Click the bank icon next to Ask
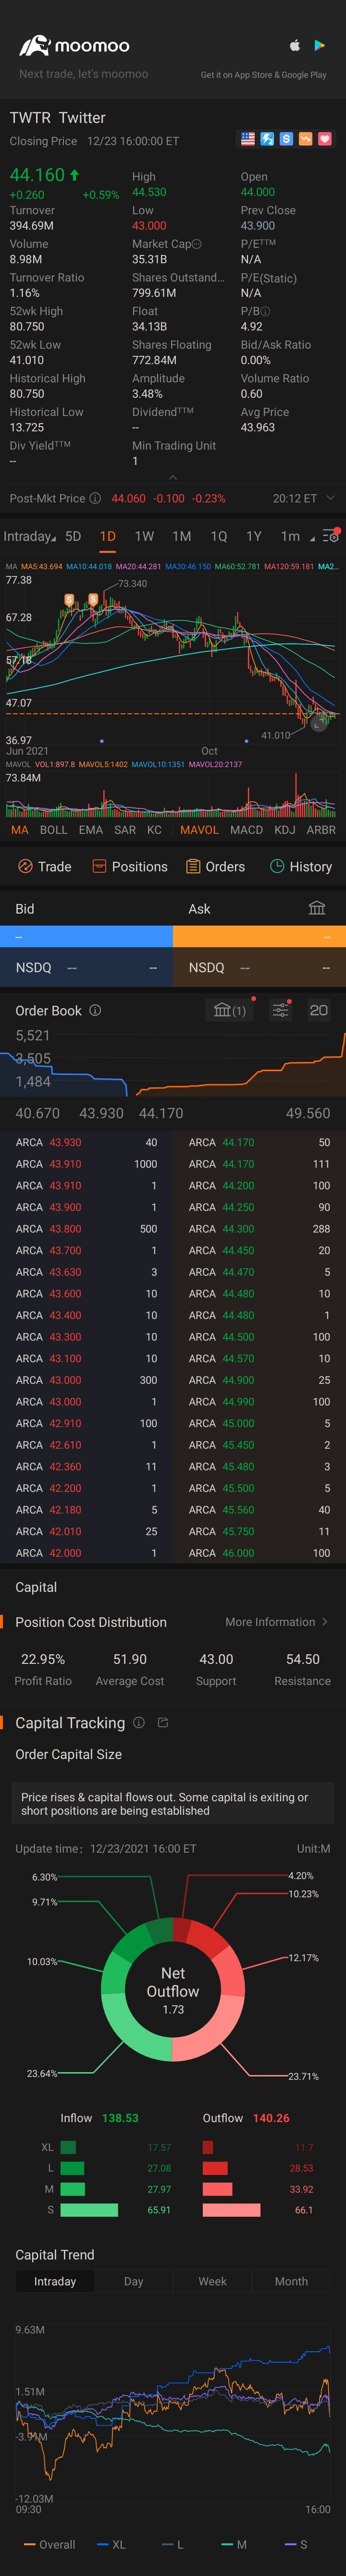The height and width of the screenshot is (2576, 346). point(317,908)
